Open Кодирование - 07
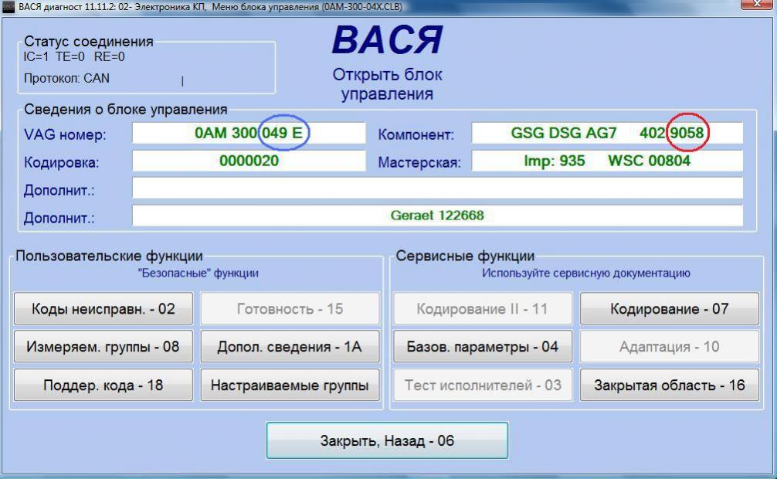777x479 pixels. [x=670, y=308]
